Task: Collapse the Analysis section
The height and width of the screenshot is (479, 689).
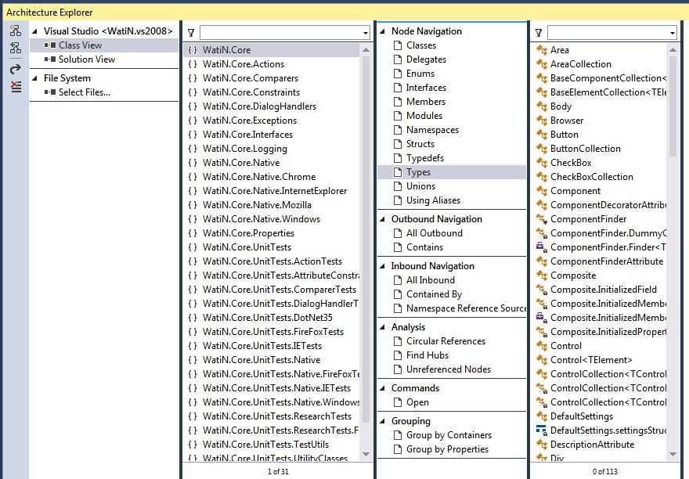Action: (x=382, y=327)
